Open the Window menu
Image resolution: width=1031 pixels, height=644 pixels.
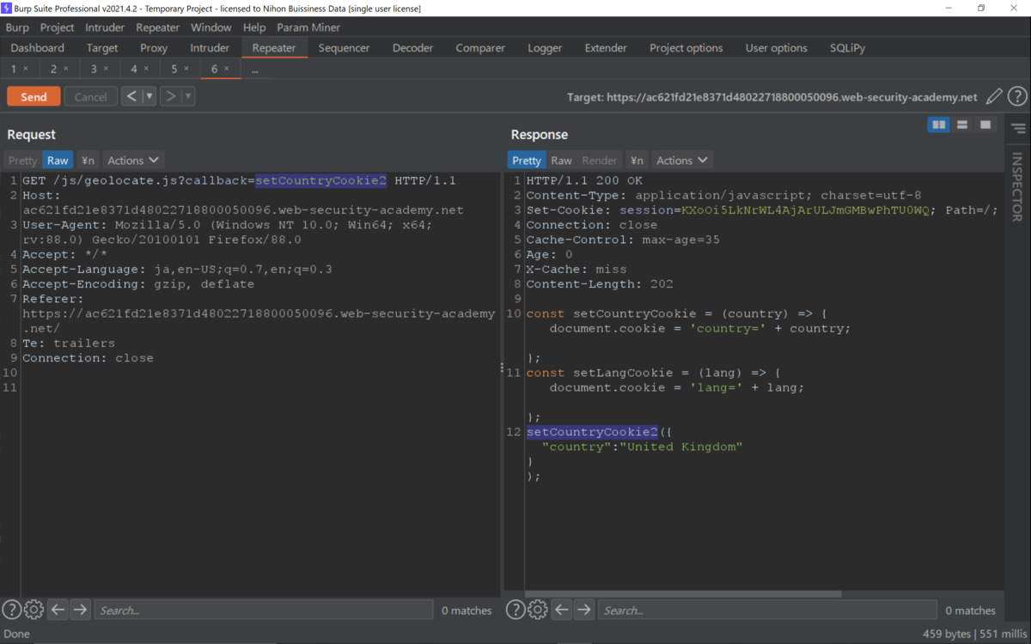click(x=210, y=27)
